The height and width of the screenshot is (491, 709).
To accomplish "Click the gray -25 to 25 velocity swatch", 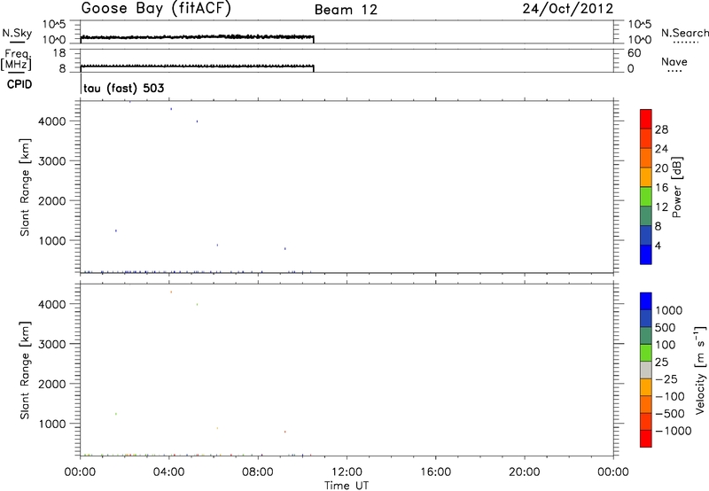I will click(x=646, y=370).
